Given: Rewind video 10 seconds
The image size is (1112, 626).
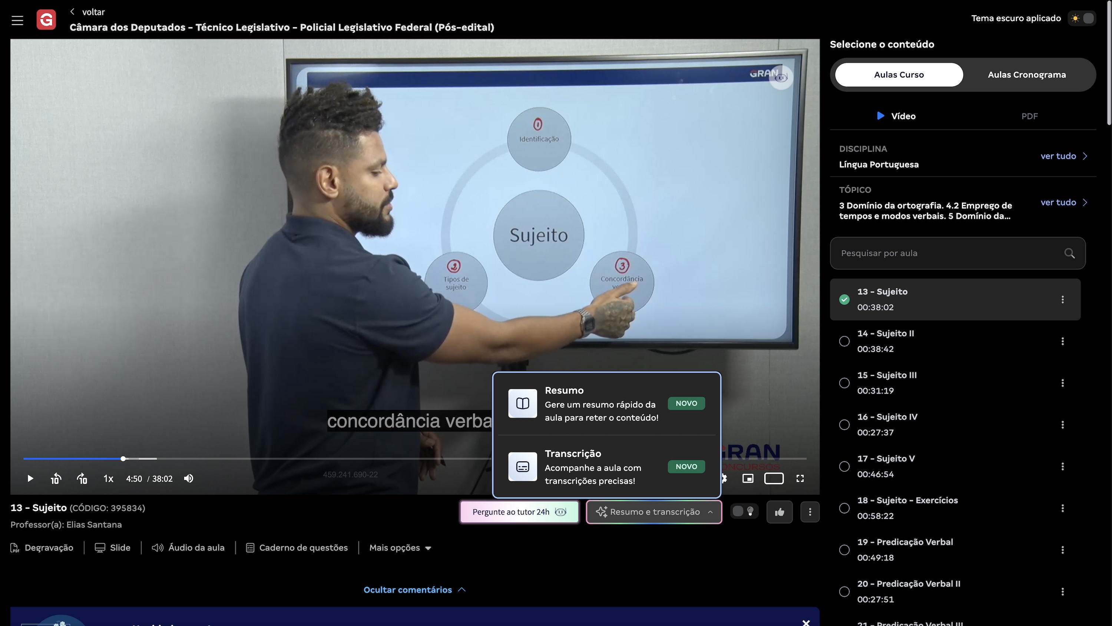Looking at the screenshot, I should [56, 479].
